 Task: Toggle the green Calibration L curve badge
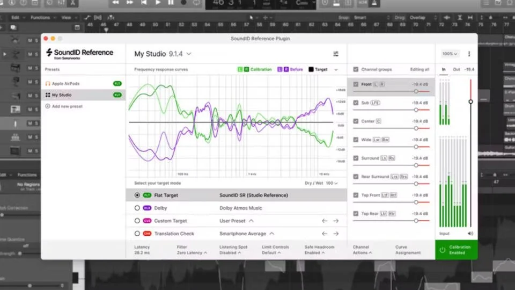[x=240, y=69]
